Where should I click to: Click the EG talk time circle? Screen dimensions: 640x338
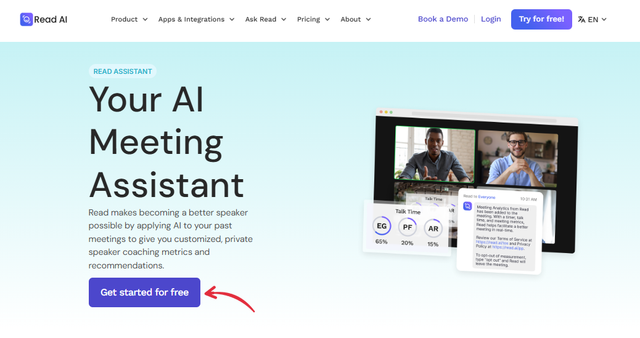[x=382, y=226]
